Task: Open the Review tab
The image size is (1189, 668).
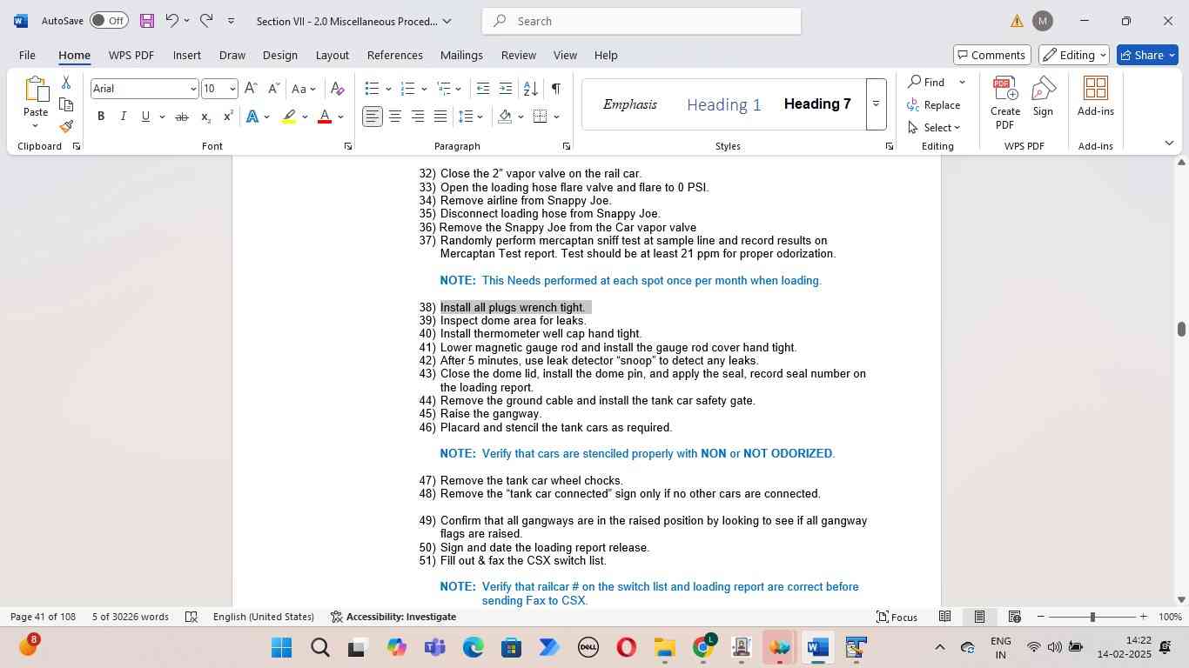Action: 518,55
